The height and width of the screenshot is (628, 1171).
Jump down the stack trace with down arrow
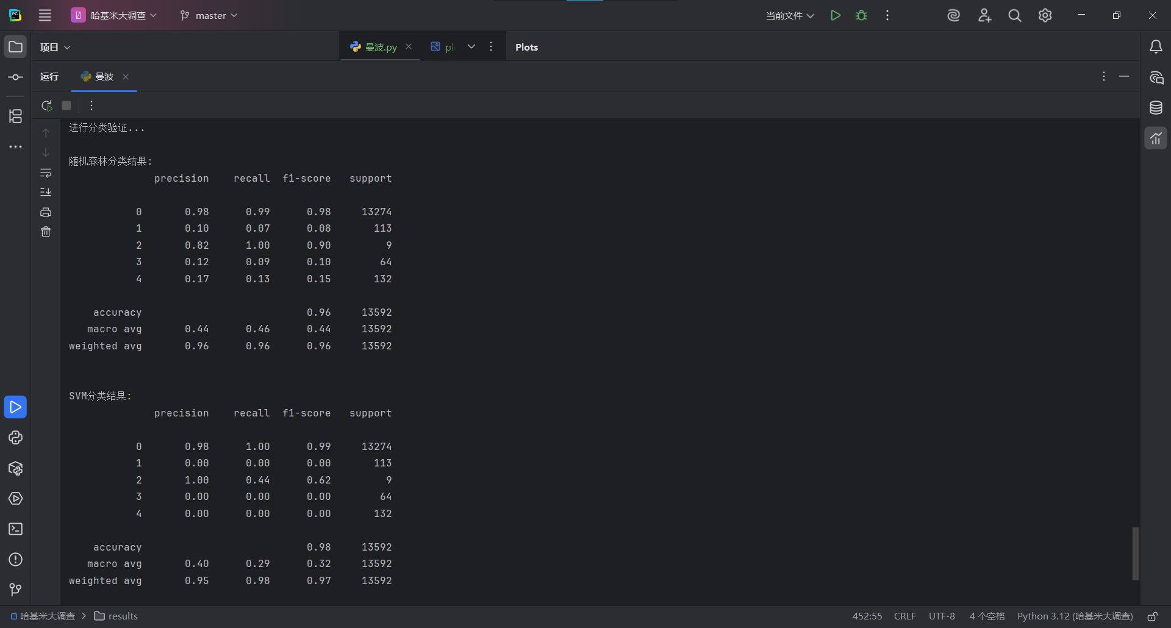[x=46, y=152]
